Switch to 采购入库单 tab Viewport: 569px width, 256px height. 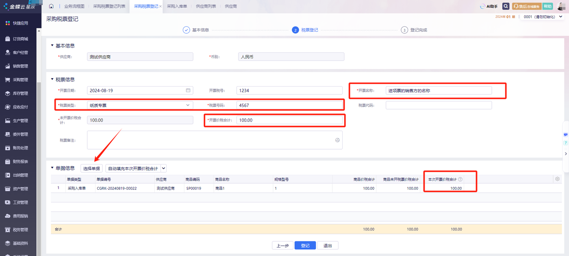pos(177,7)
